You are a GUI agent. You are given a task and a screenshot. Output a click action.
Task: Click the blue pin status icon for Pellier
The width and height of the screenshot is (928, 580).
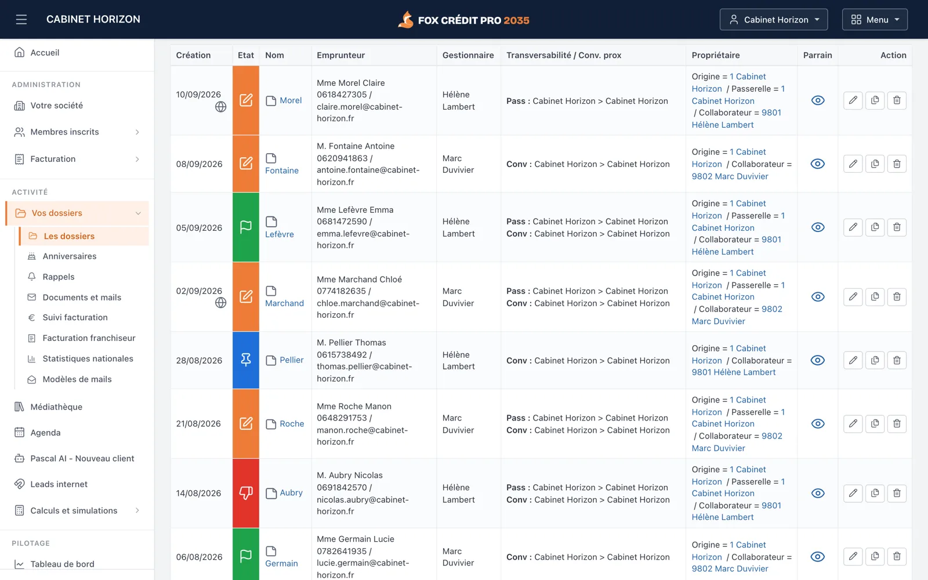click(x=246, y=360)
